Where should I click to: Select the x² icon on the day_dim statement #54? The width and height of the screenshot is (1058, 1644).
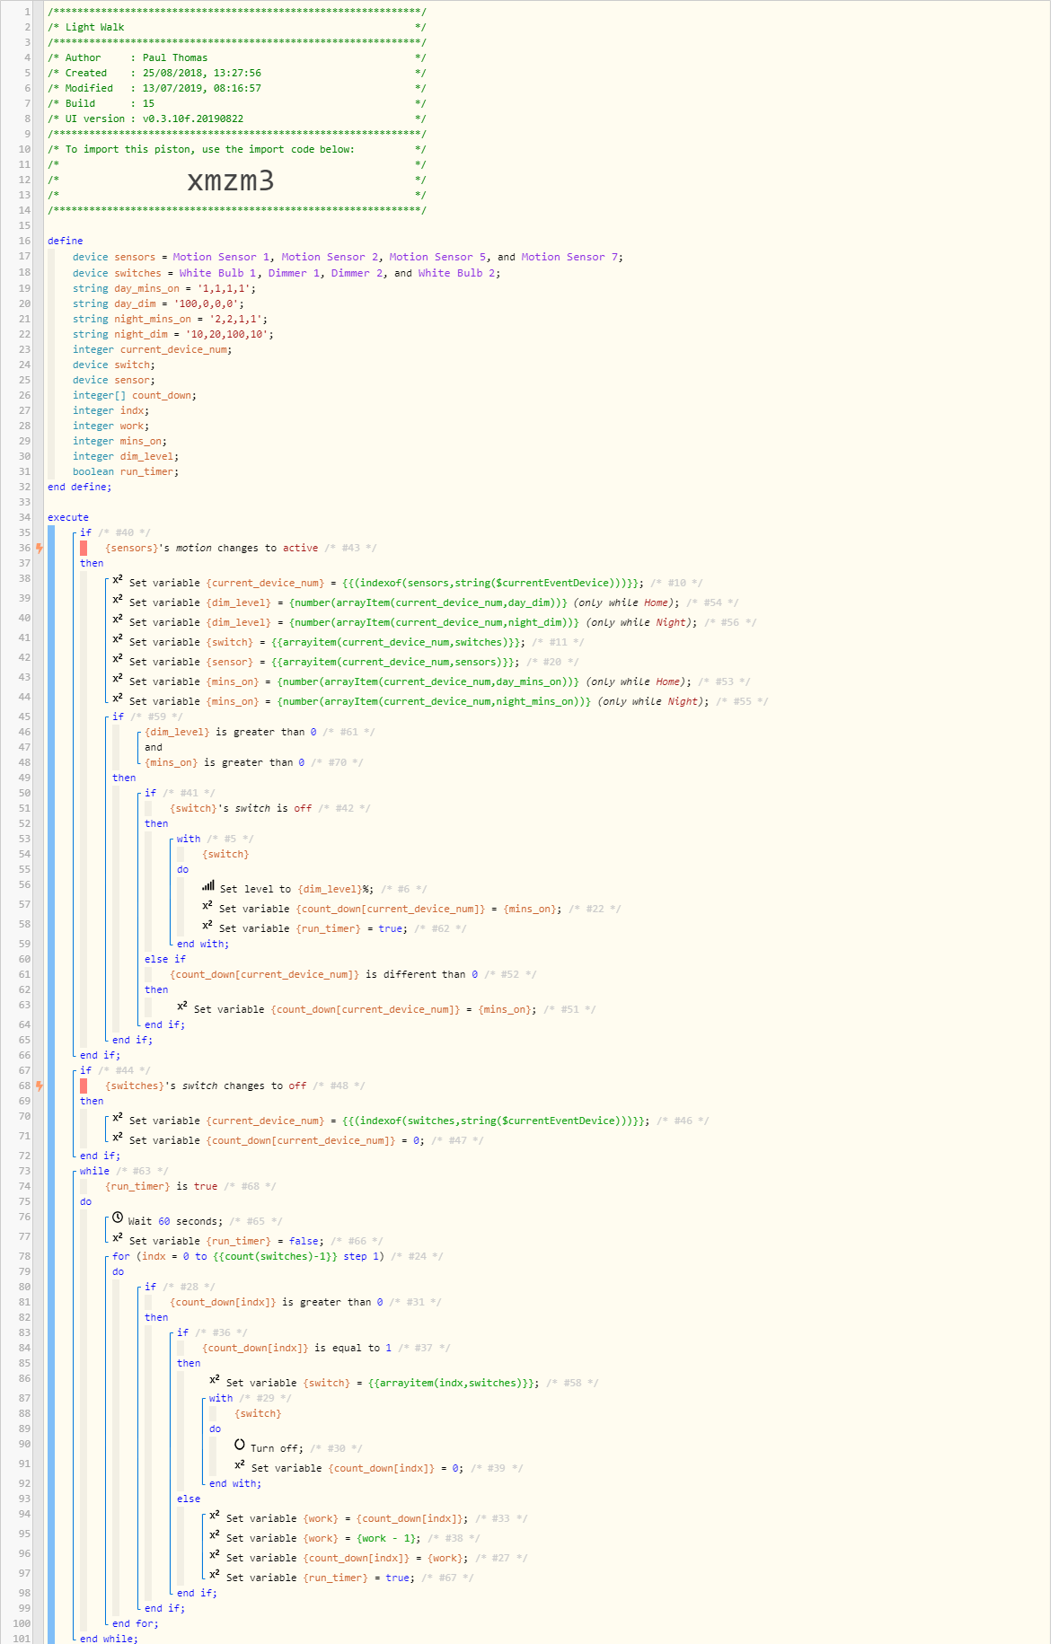pos(118,601)
